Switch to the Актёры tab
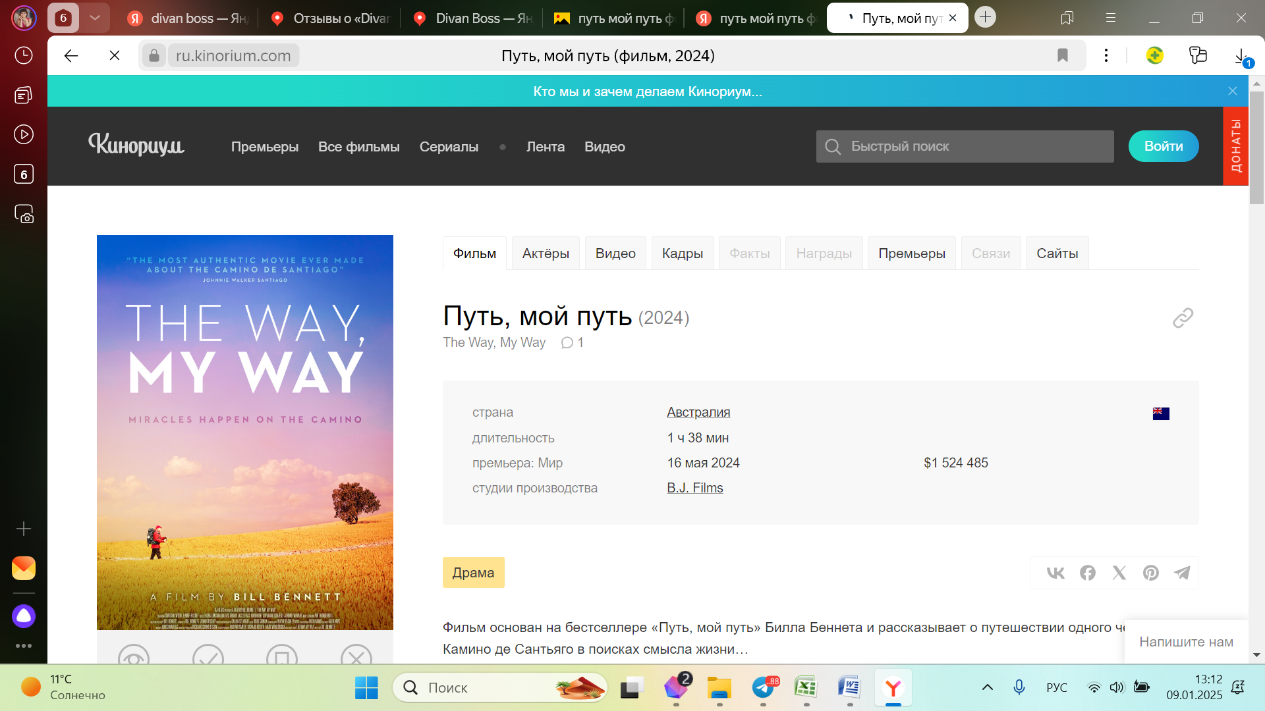The image size is (1265, 711). (546, 253)
